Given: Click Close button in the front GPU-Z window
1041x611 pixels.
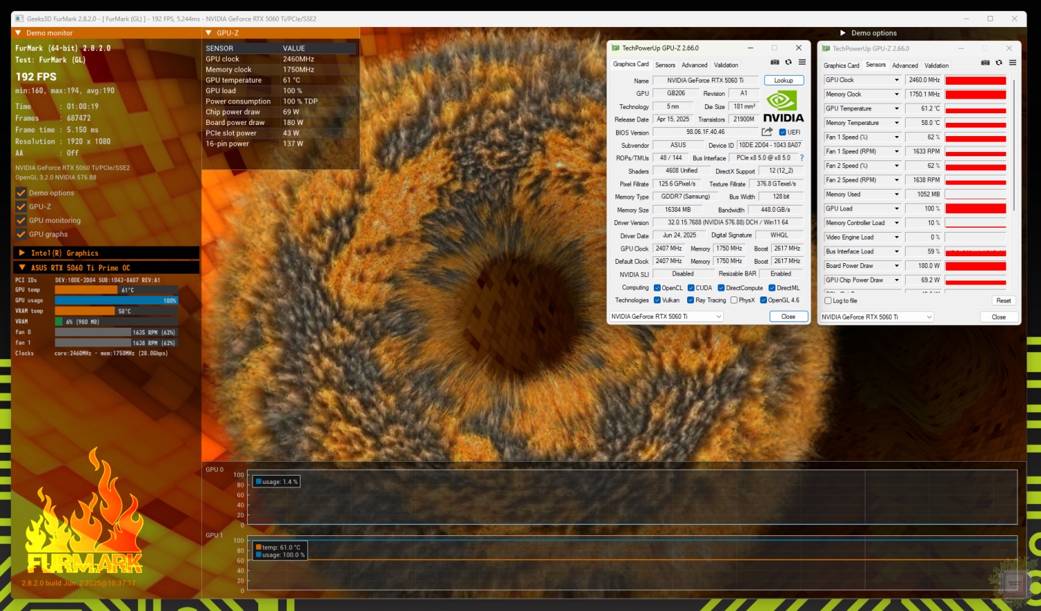Looking at the screenshot, I should 788,317.
